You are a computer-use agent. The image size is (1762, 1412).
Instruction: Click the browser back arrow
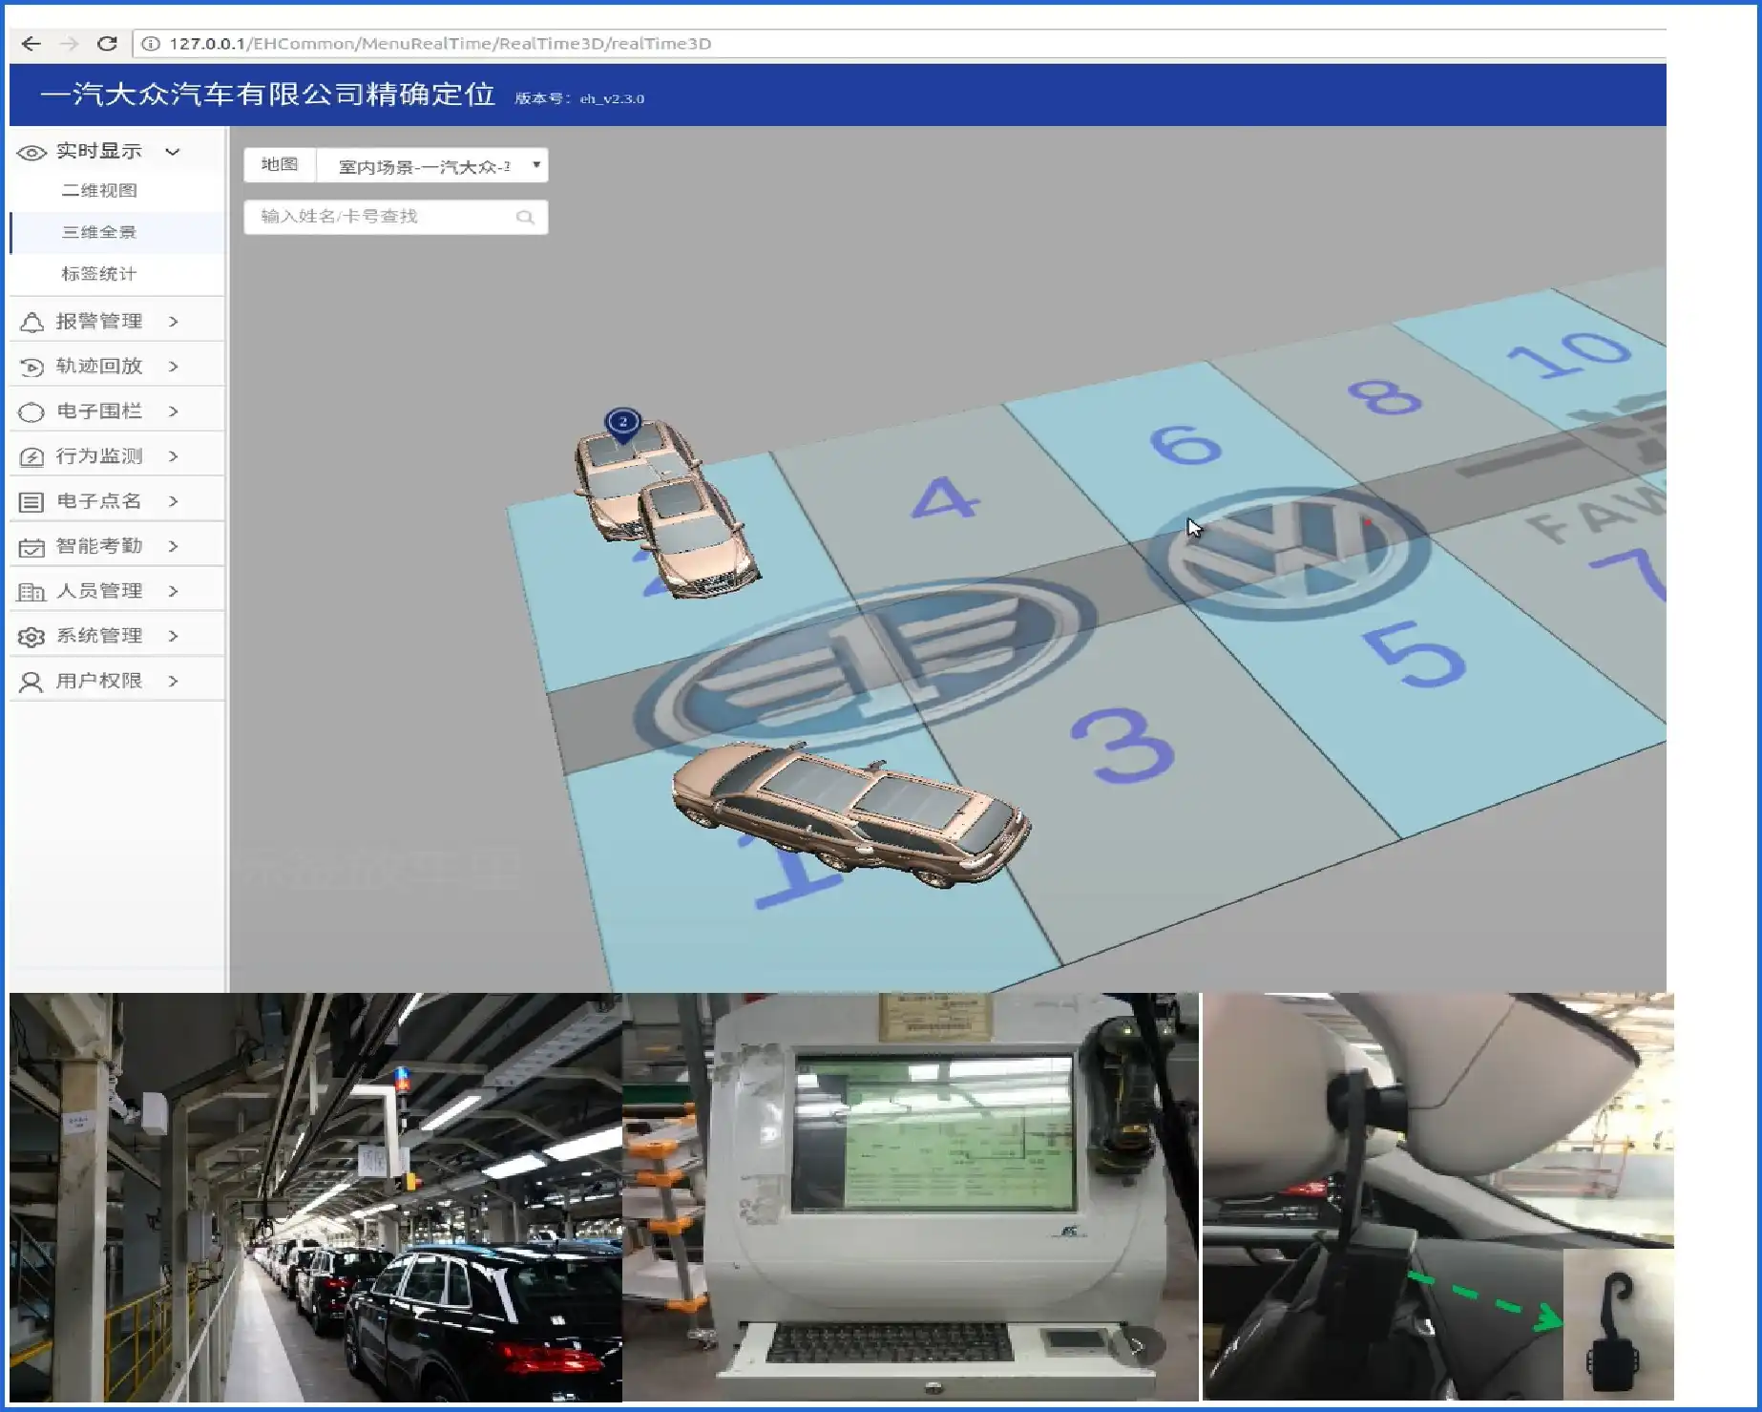pos(31,43)
